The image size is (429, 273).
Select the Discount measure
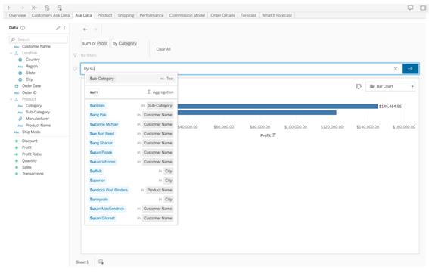pyautogui.click(x=30, y=141)
